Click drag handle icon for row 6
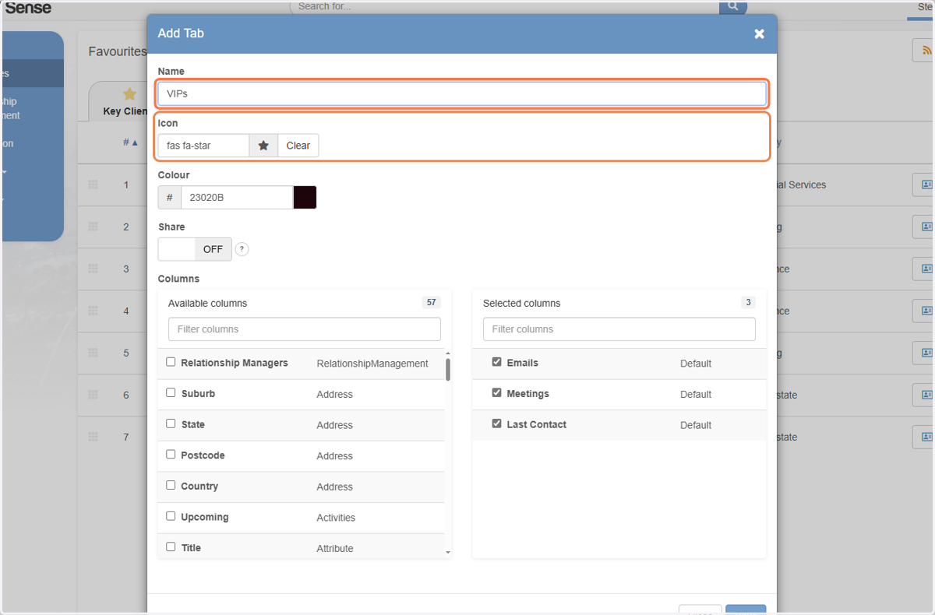The image size is (935, 615). tap(93, 395)
